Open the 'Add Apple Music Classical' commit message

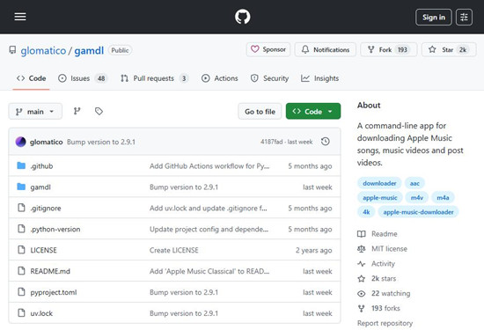pyautogui.click(x=209, y=271)
